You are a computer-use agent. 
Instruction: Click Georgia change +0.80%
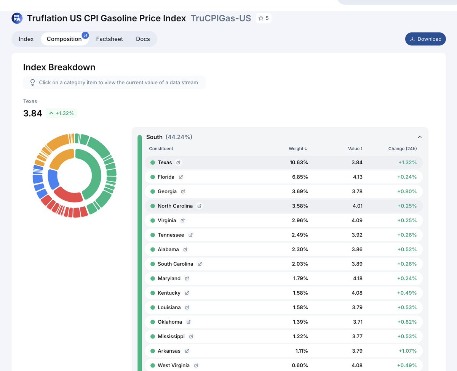pyautogui.click(x=407, y=191)
